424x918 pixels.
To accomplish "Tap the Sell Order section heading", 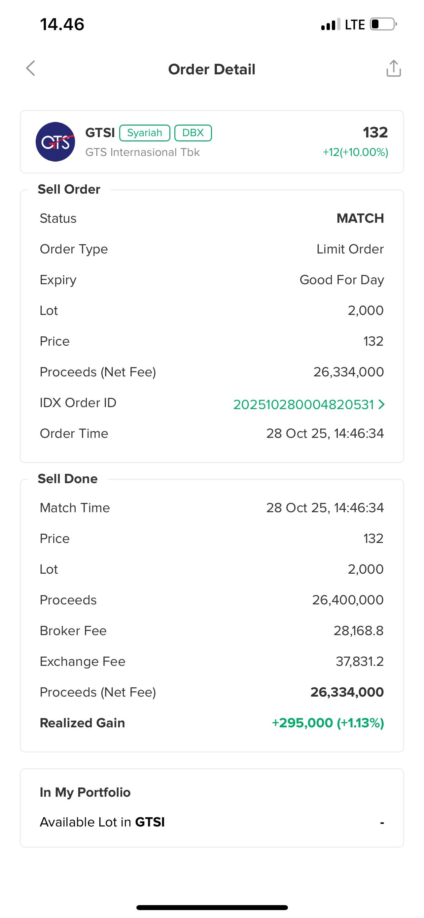I will pyautogui.click(x=69, y=189).
